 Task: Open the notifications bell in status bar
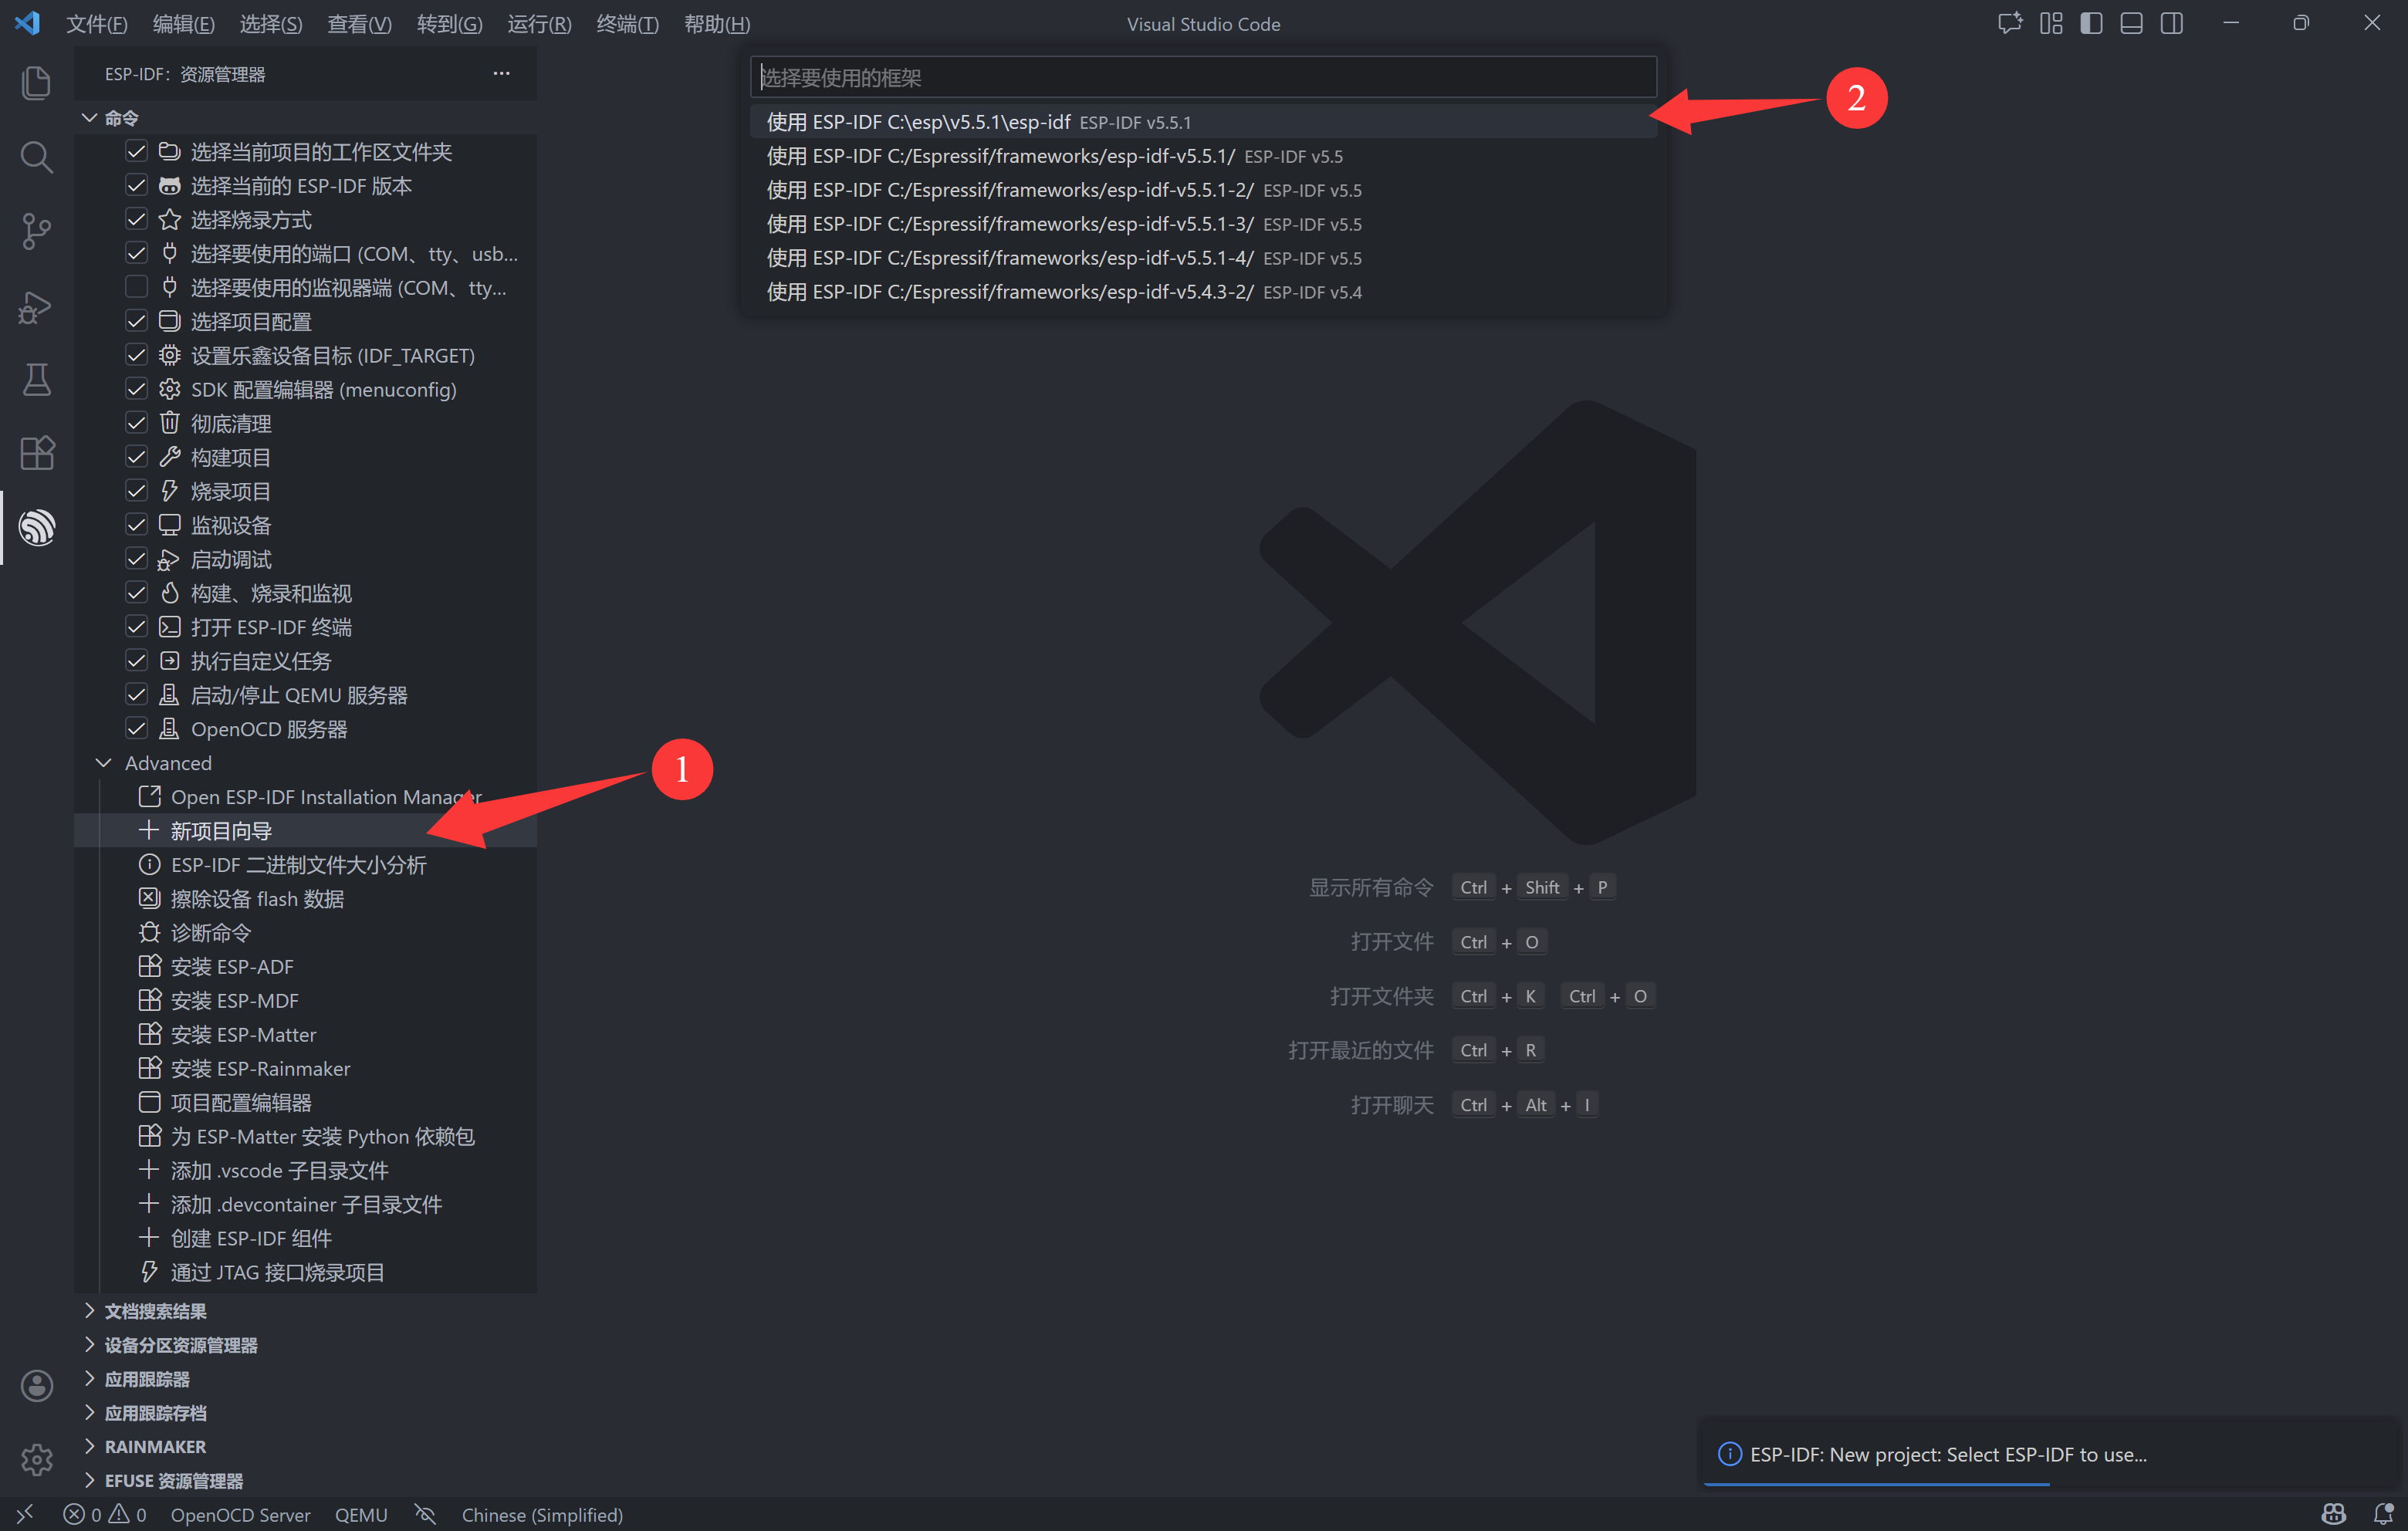(x=2383, y=1514)
